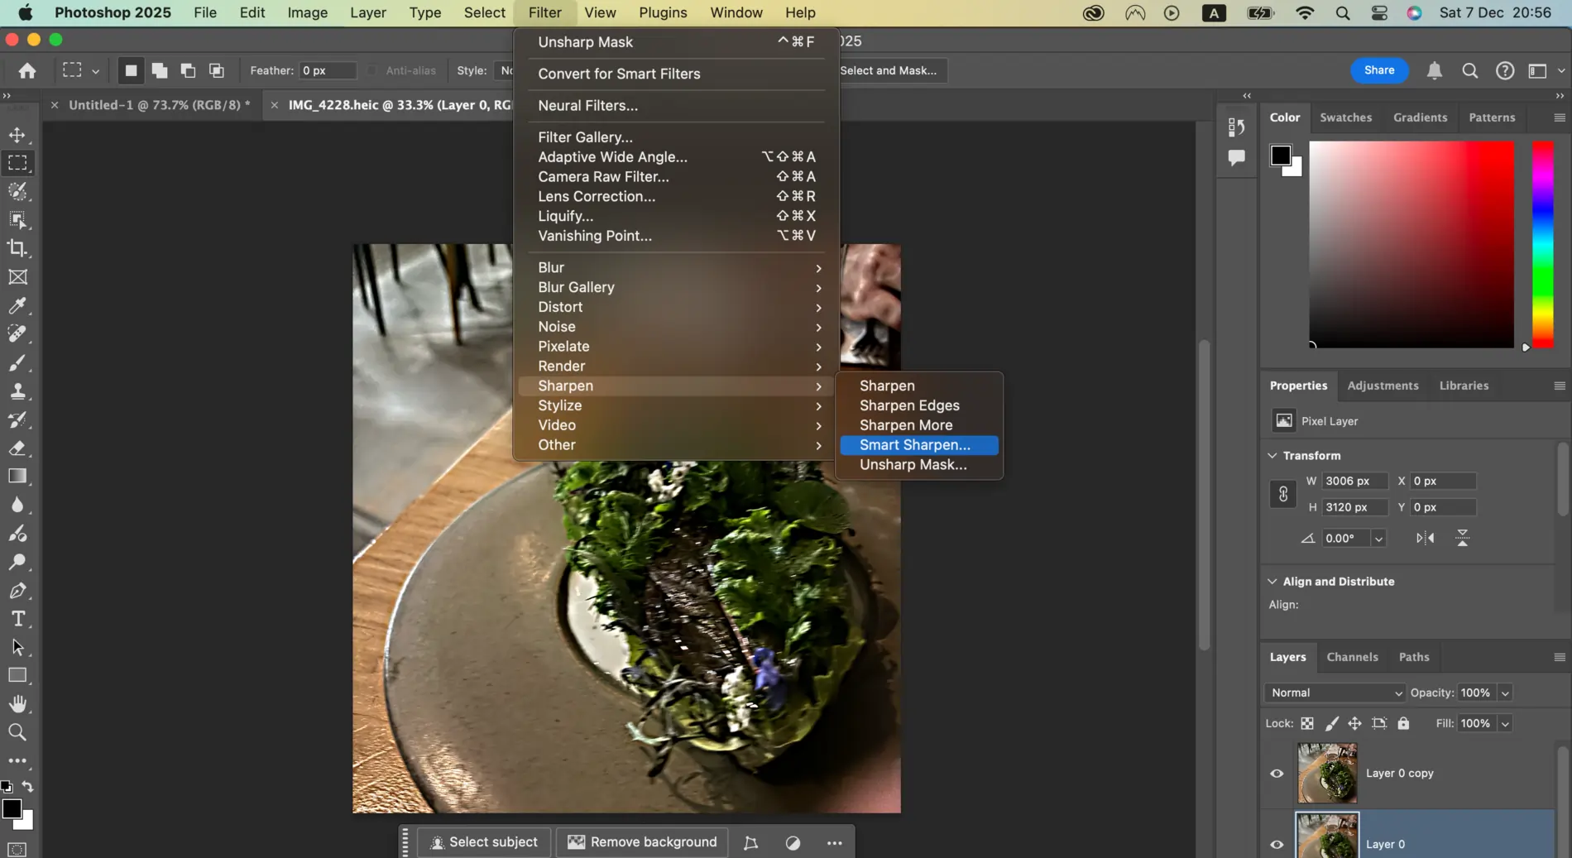
Task: Click the Remove background button
Action: pos(641,841)
